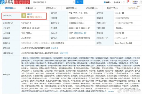Open the SVIP membership service icon
This screenshot has width=142, height=94.
pos(135,2)
